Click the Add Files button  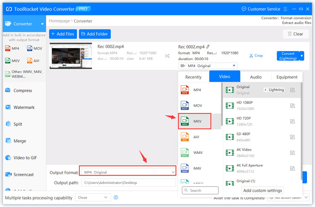tap(63, 34)
